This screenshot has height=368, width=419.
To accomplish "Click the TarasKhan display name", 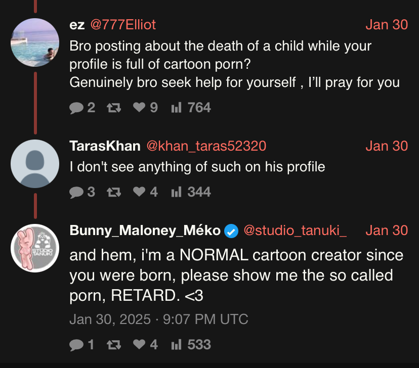I will coord(105,146).
